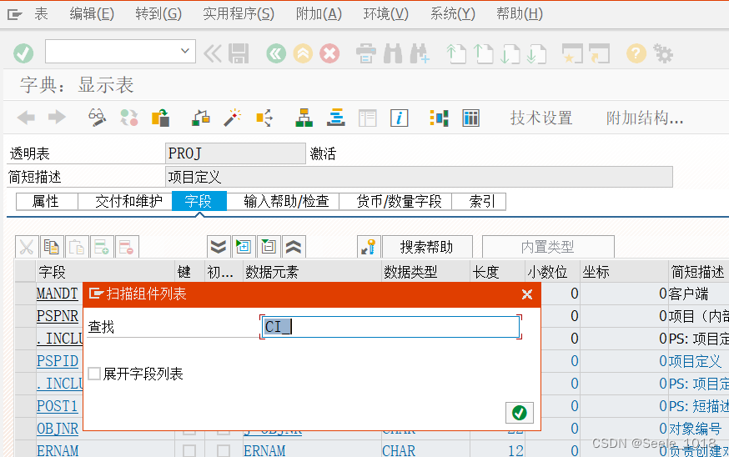Open the 编辑(E) menu

(92, 14)
